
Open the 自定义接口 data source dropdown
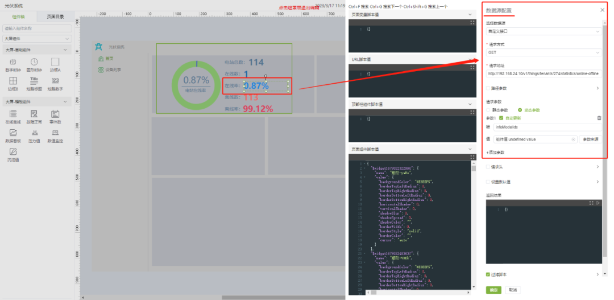tap(544, 31)
